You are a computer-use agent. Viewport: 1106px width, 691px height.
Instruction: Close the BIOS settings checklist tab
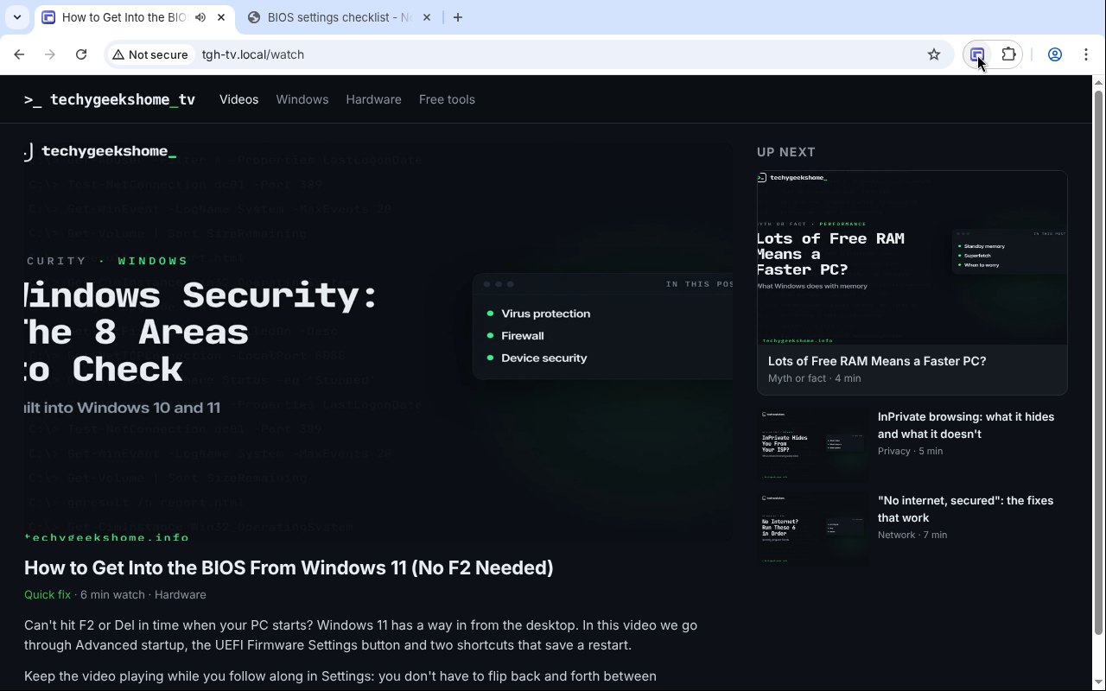426,17
